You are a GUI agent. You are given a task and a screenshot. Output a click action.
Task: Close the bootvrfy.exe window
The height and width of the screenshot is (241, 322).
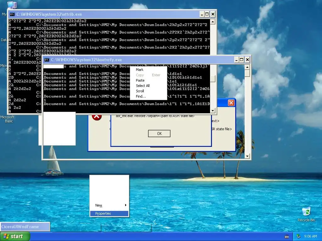pos(247,60)
